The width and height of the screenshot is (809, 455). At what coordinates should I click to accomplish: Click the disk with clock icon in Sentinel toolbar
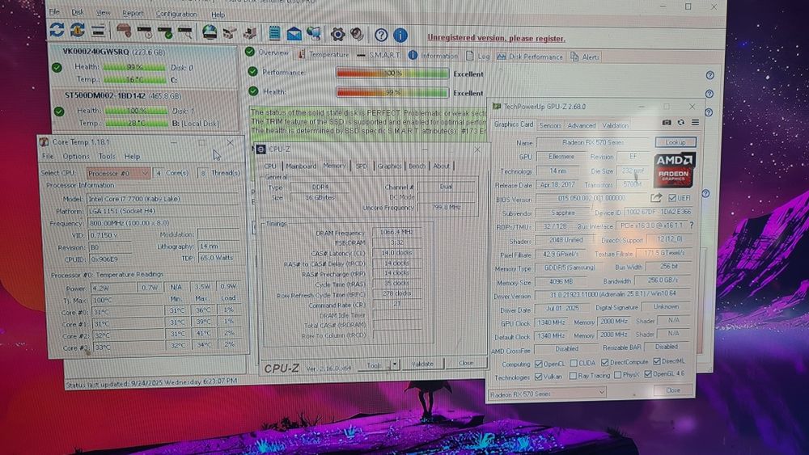(x=145, y=32)
